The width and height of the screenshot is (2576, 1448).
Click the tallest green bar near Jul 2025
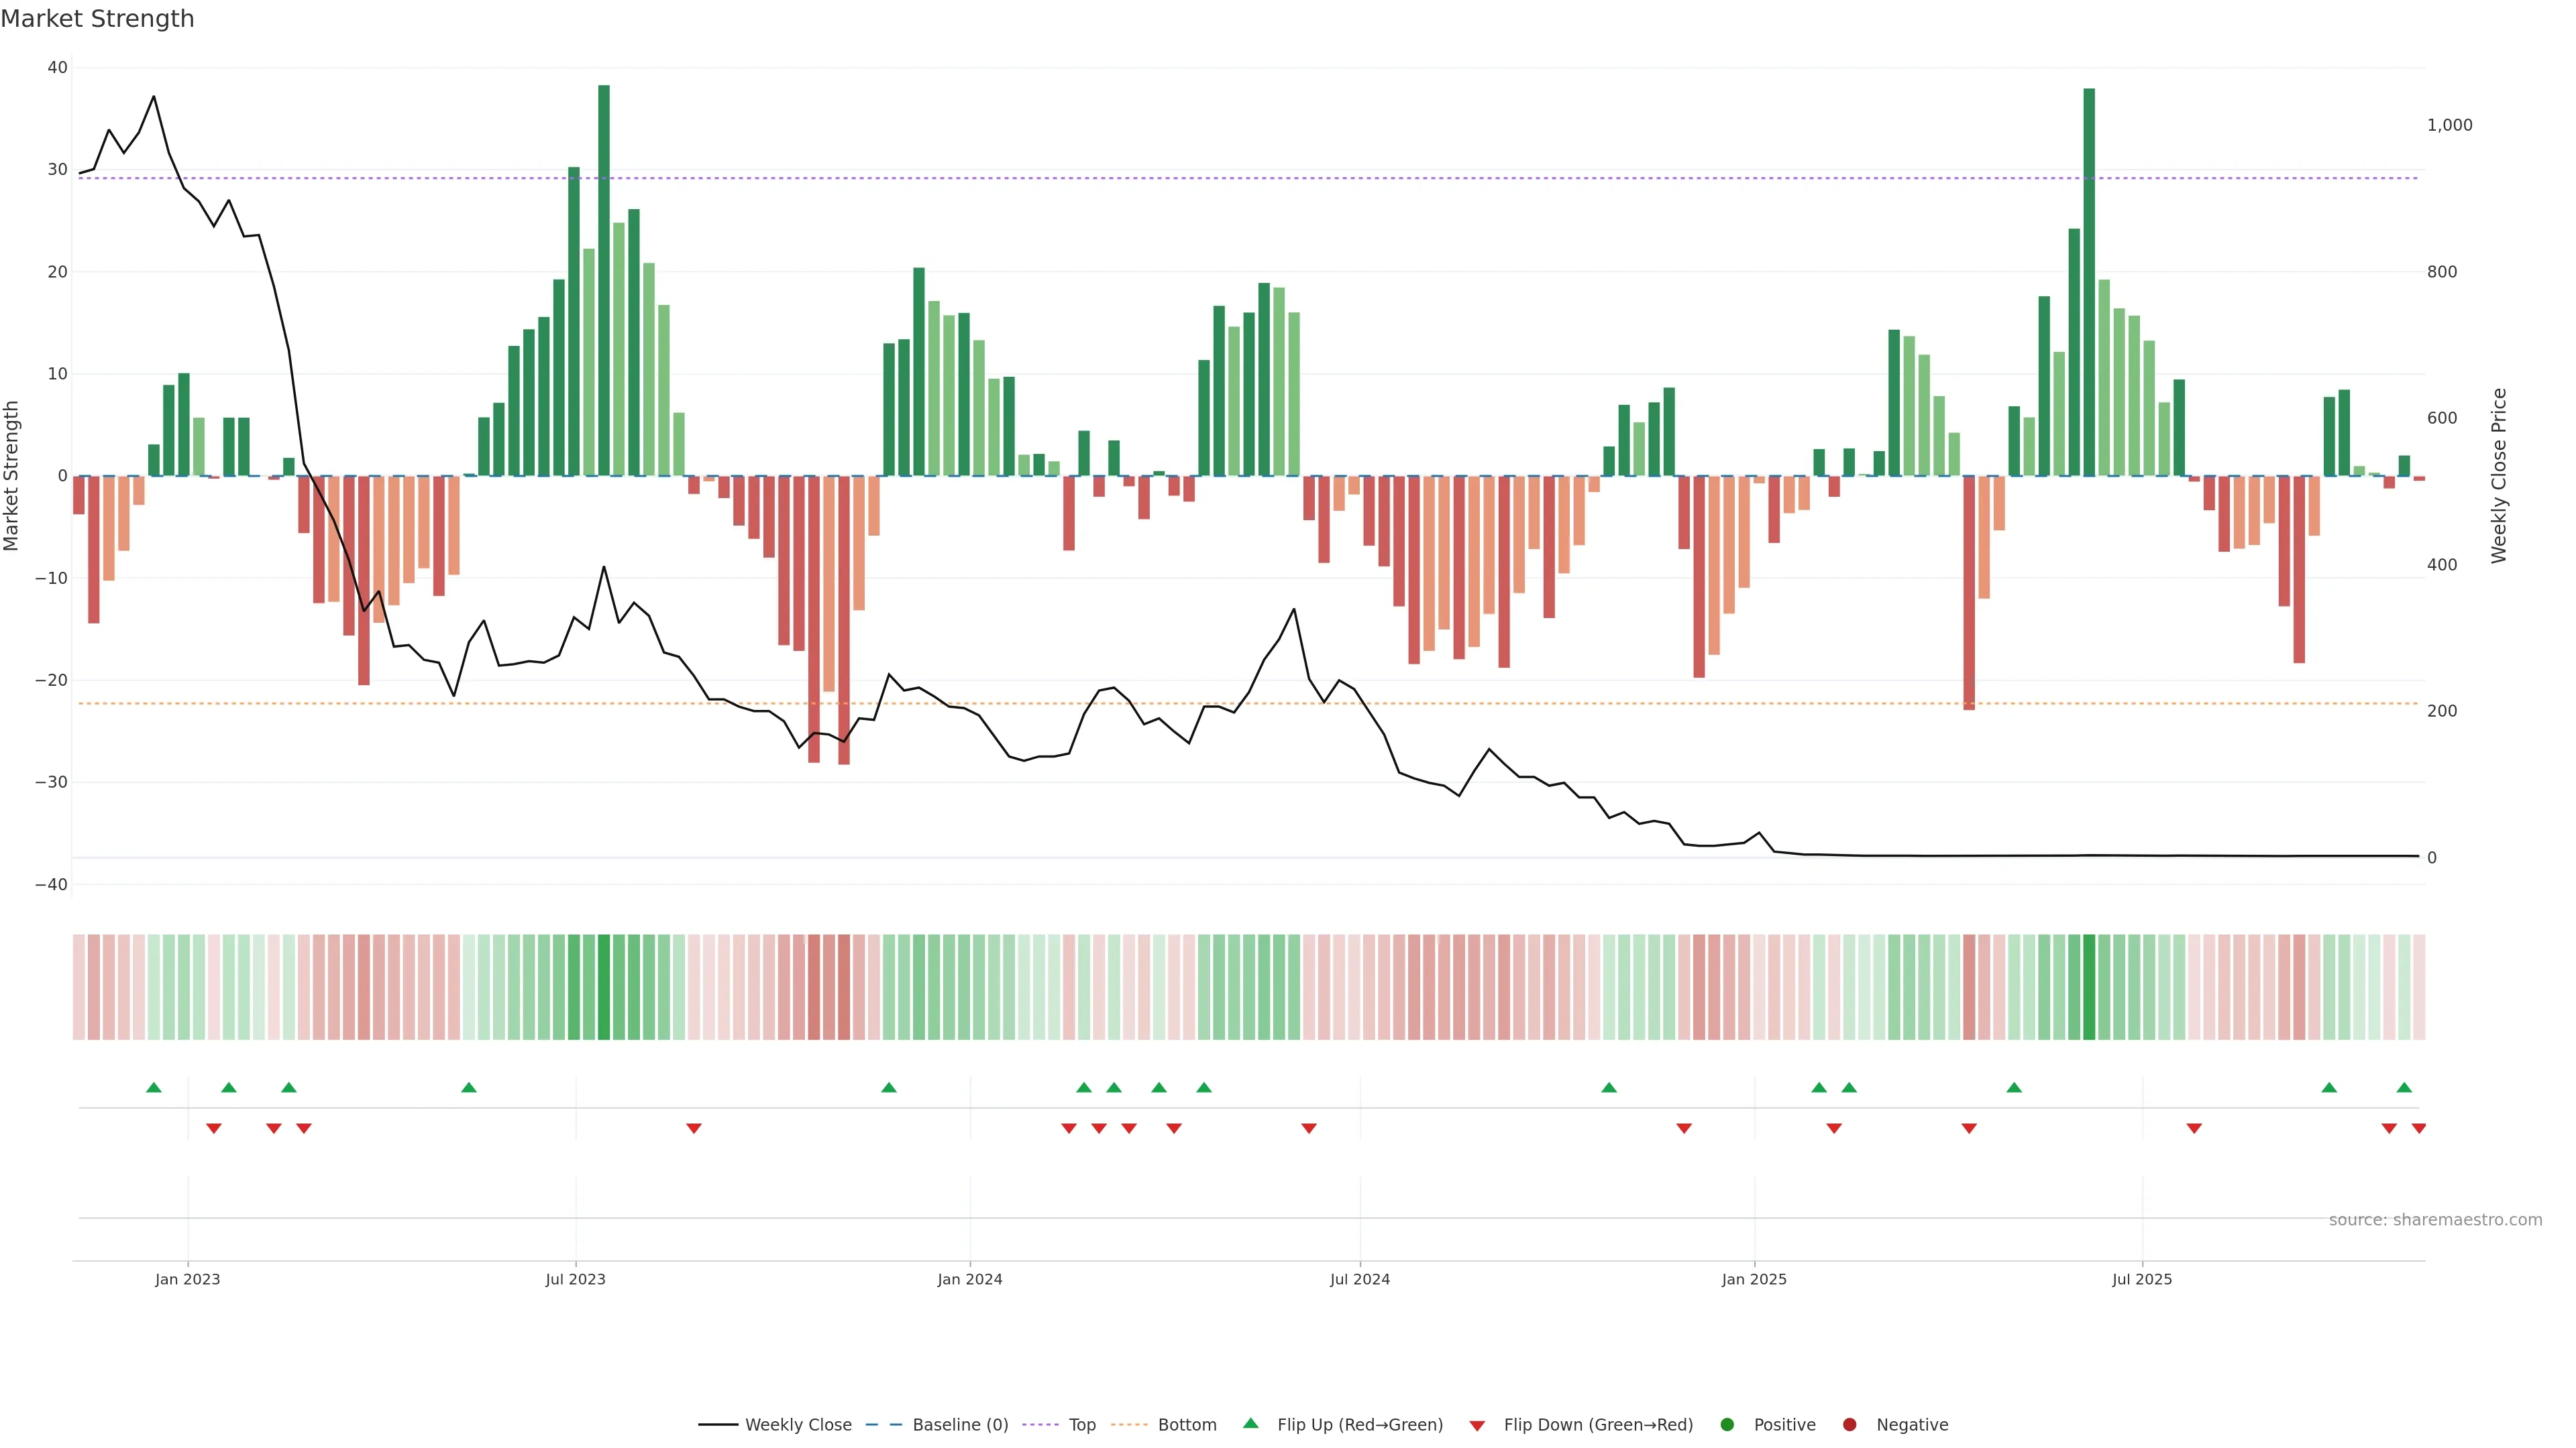(2089, 282)
